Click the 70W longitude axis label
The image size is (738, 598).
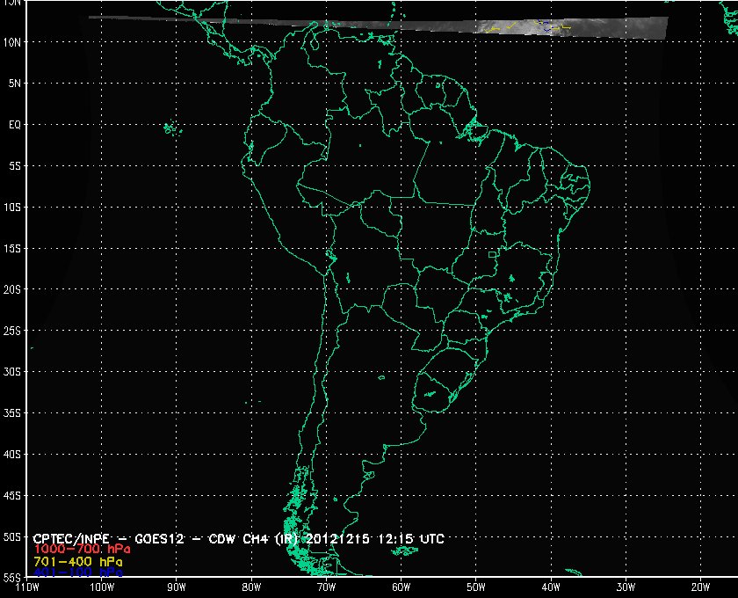coord(326,587)
